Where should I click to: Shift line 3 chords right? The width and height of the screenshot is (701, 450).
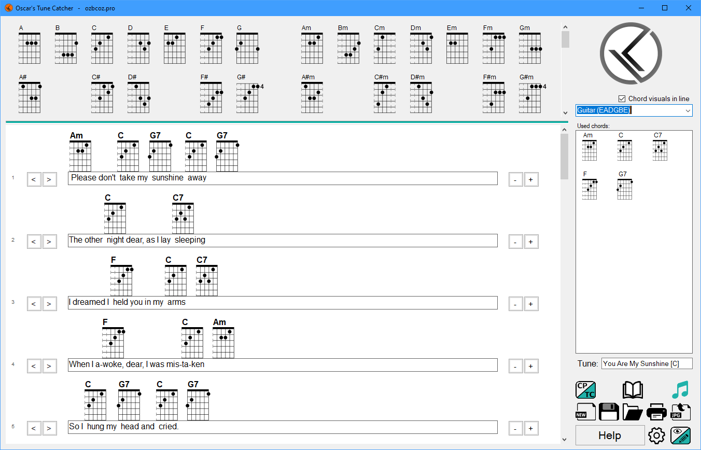coord(49,304)
